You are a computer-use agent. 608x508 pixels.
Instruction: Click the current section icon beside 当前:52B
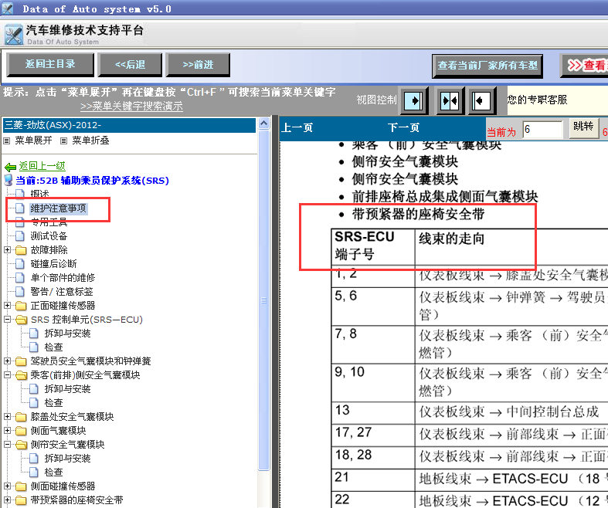(8, 180)
